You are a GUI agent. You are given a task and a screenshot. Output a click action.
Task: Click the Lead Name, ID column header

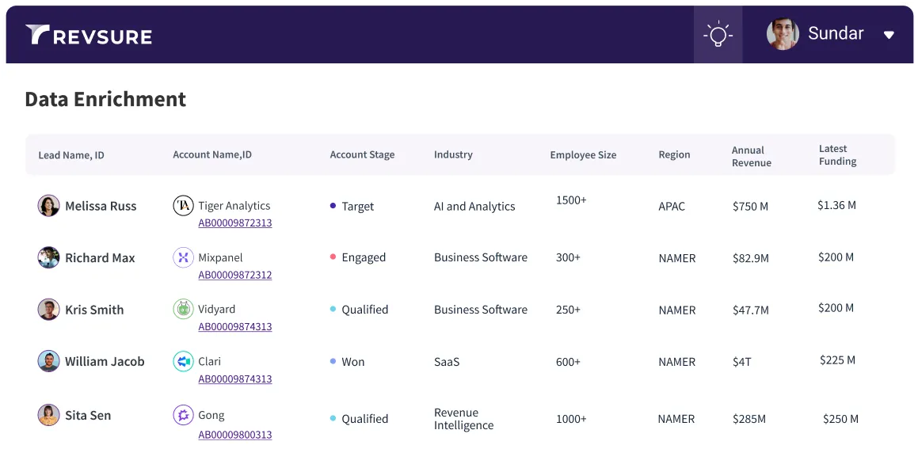[x=71, y=155]
